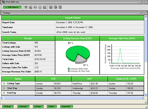Click the summary page icon in toolbar

31,7
